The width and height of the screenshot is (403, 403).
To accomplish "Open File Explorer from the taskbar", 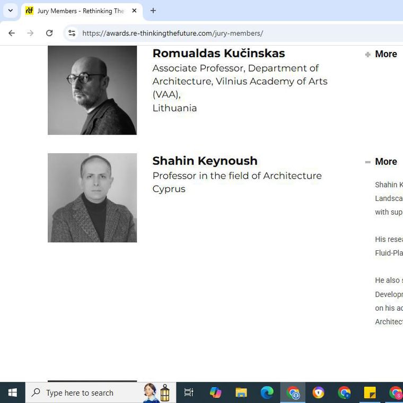I will 241,392.
